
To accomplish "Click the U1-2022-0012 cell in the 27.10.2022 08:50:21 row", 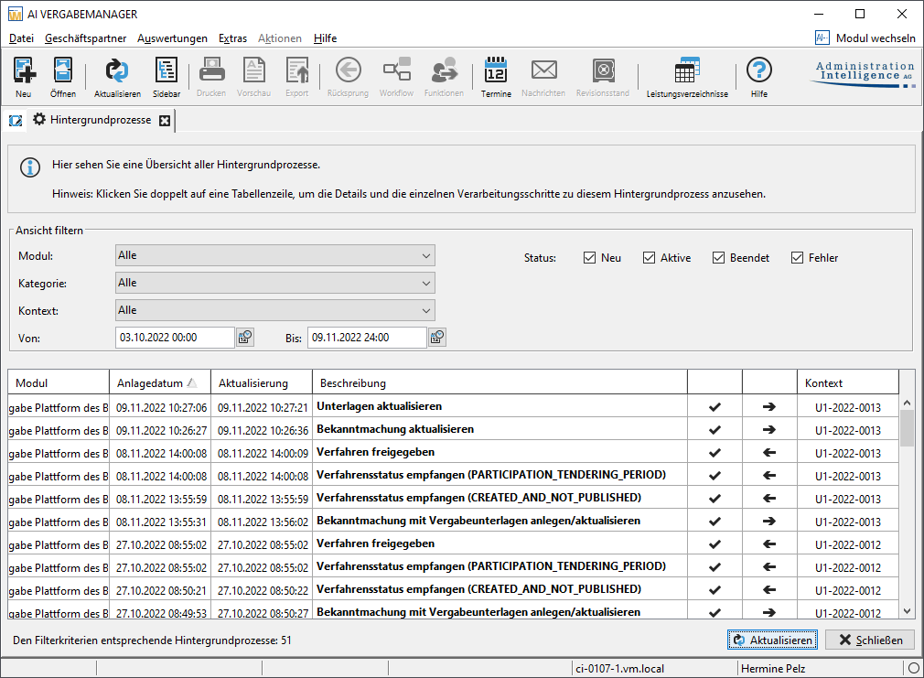I will tap(848, 590).
